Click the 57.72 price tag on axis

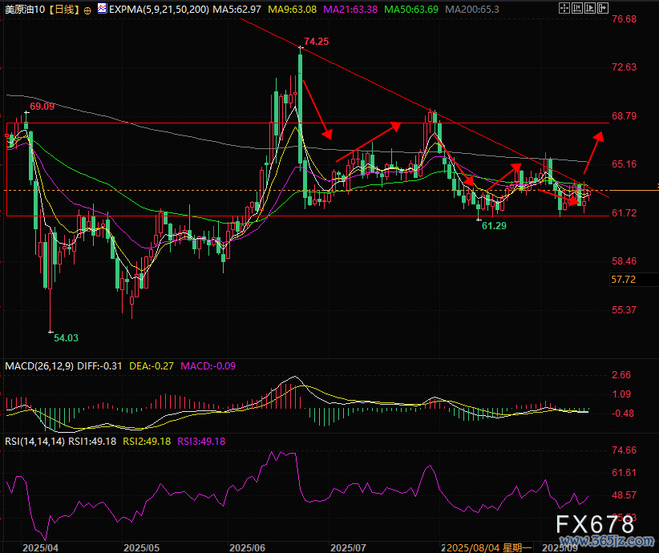click(623, 280)
